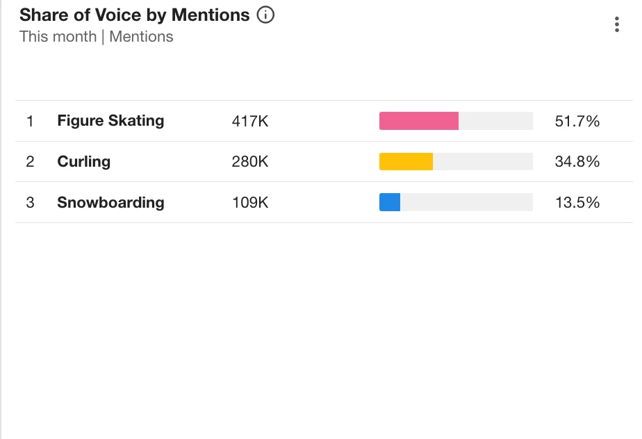The width and height of the screenshot is (642, 439).
Task: Click rank number 2 in the list
Action: [x=30, y=162]
